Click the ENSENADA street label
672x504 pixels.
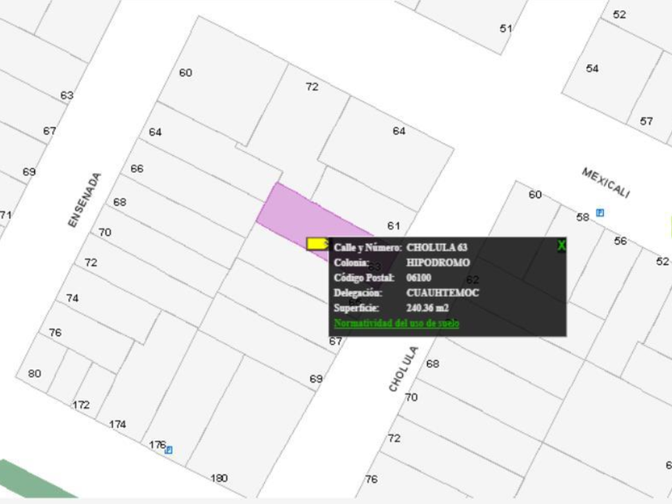(85, 200)
